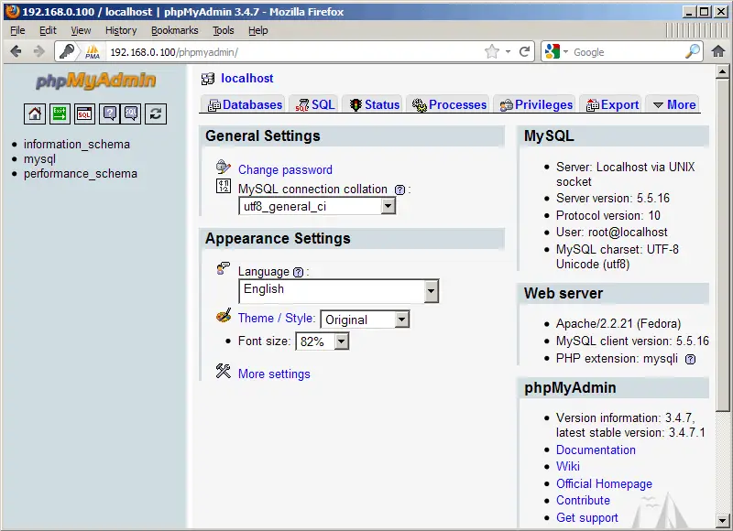Click the Theme / Style link

tap(276, 318)
